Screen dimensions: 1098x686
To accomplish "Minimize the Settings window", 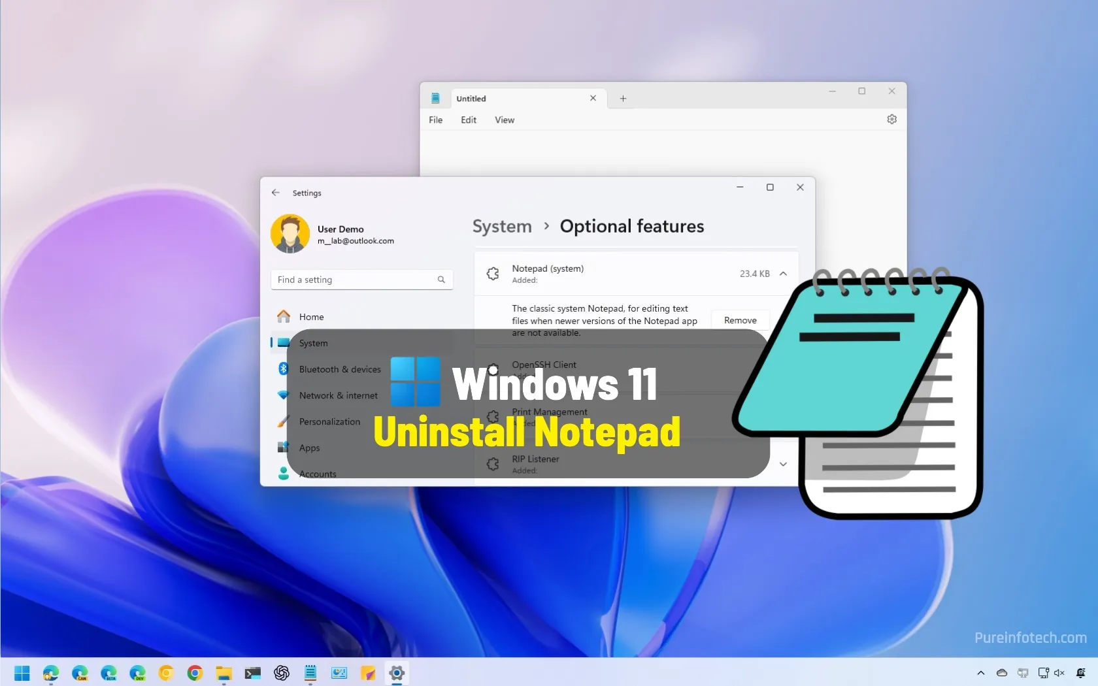I will (x=740, y=188).
